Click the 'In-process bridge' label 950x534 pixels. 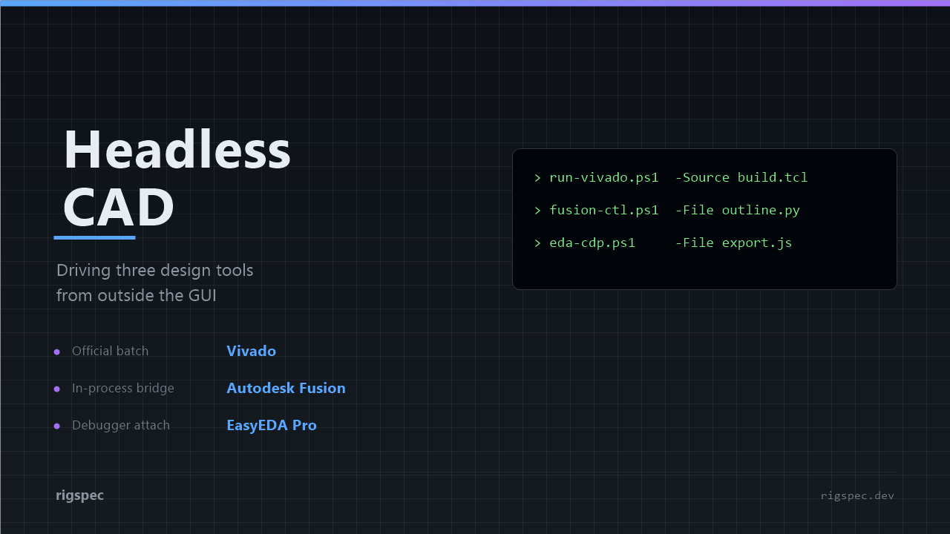point(123,388)
